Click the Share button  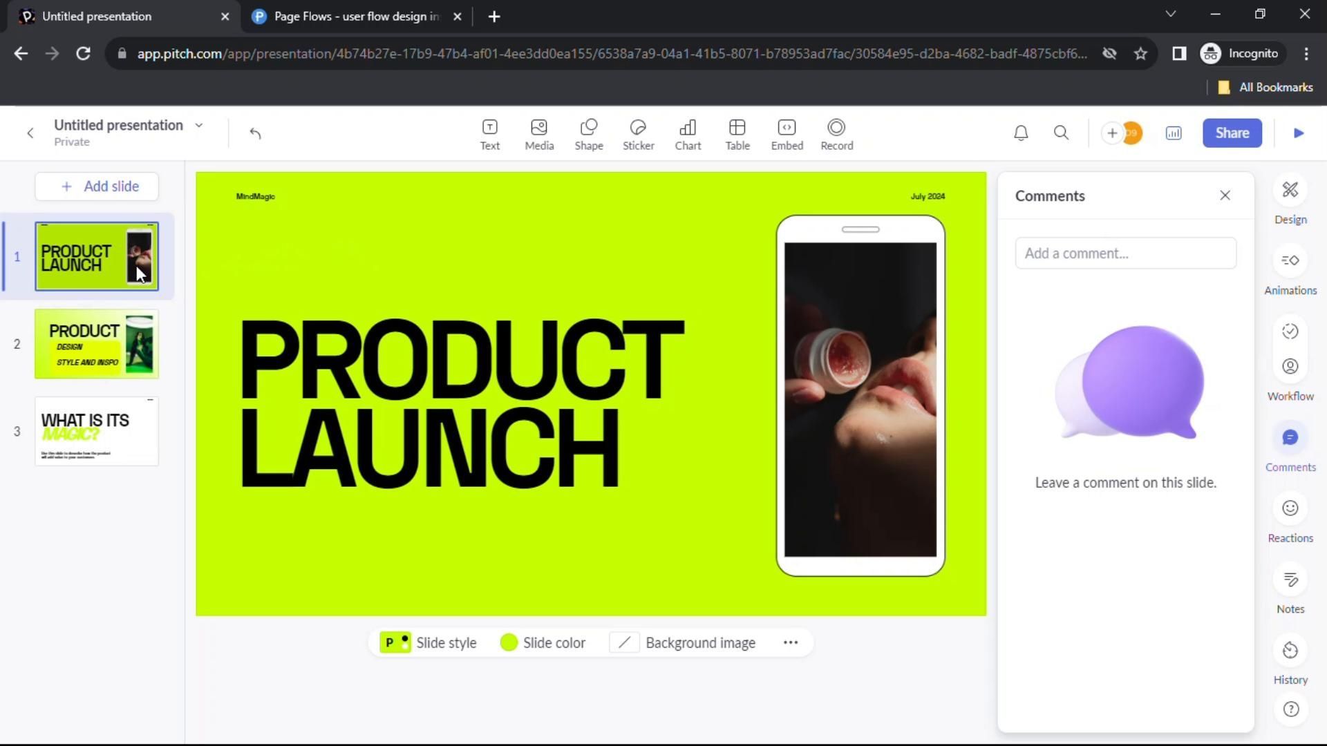1232,133
